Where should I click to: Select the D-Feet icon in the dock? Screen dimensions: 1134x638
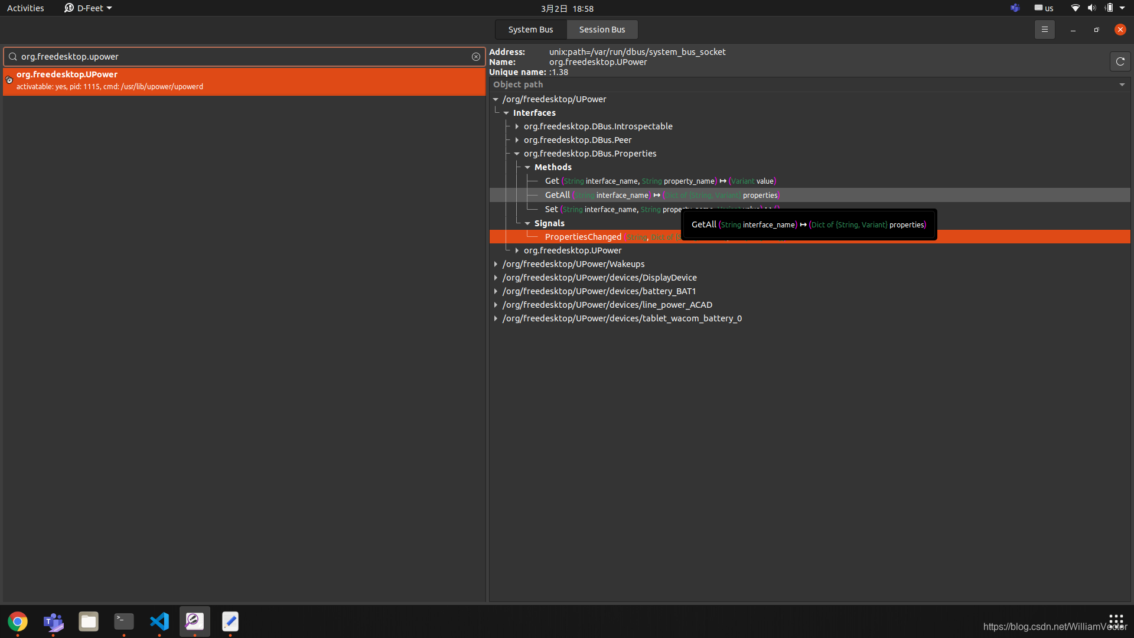click(x=195, y=621)
